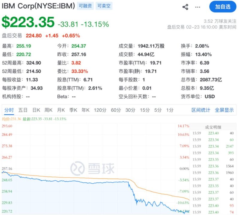Click the 均价:231.36 chart label

[x=11, y=119]
